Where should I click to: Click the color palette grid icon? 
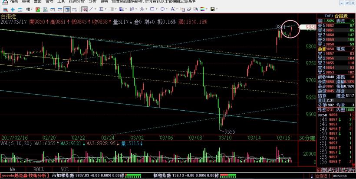tap(202, 9)
